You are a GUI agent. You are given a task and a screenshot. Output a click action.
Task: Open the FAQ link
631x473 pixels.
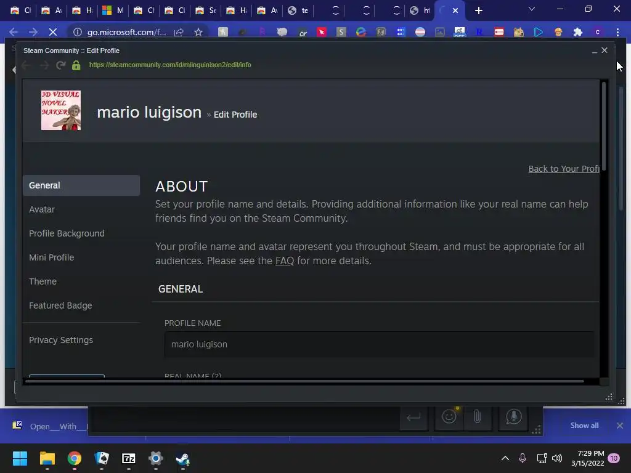pos(285,261)
